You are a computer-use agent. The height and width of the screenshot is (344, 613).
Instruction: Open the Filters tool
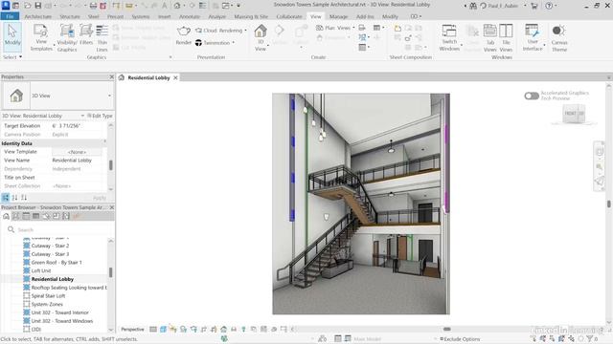click(x=86, y=34)
